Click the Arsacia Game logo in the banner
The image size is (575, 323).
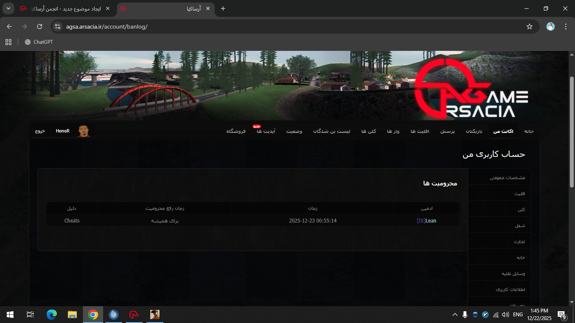click(470, 90)
